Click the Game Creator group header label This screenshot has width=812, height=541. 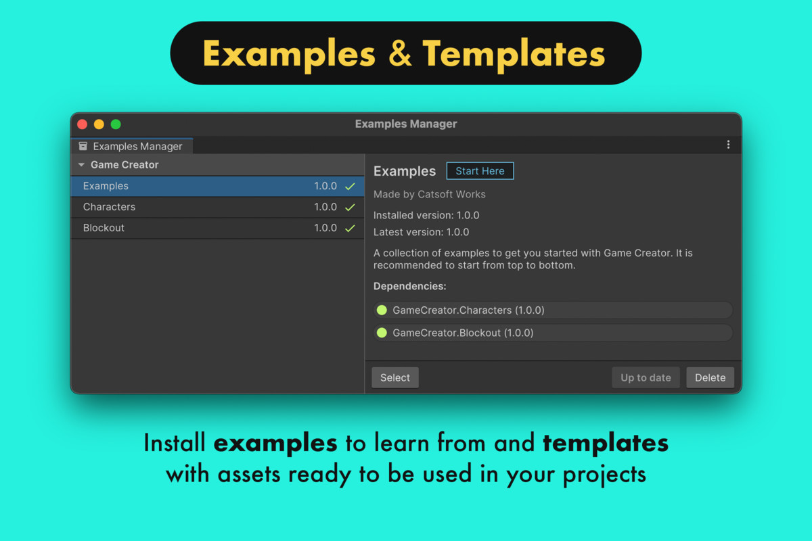tap(125, 165)
